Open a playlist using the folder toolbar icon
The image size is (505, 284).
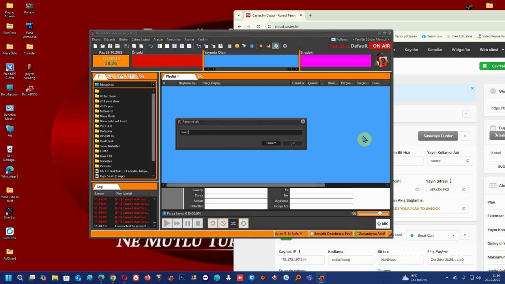coord(103,46)
